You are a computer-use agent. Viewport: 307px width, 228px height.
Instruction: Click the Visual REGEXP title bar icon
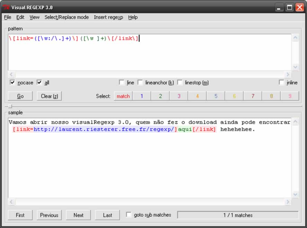pos(6,7)
